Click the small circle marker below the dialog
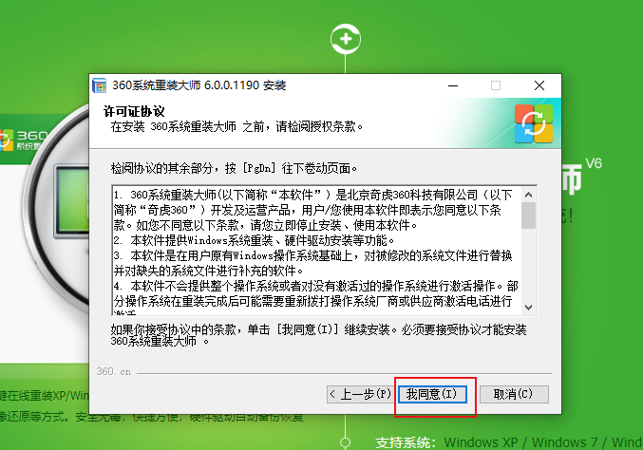 tap(346, 442)
